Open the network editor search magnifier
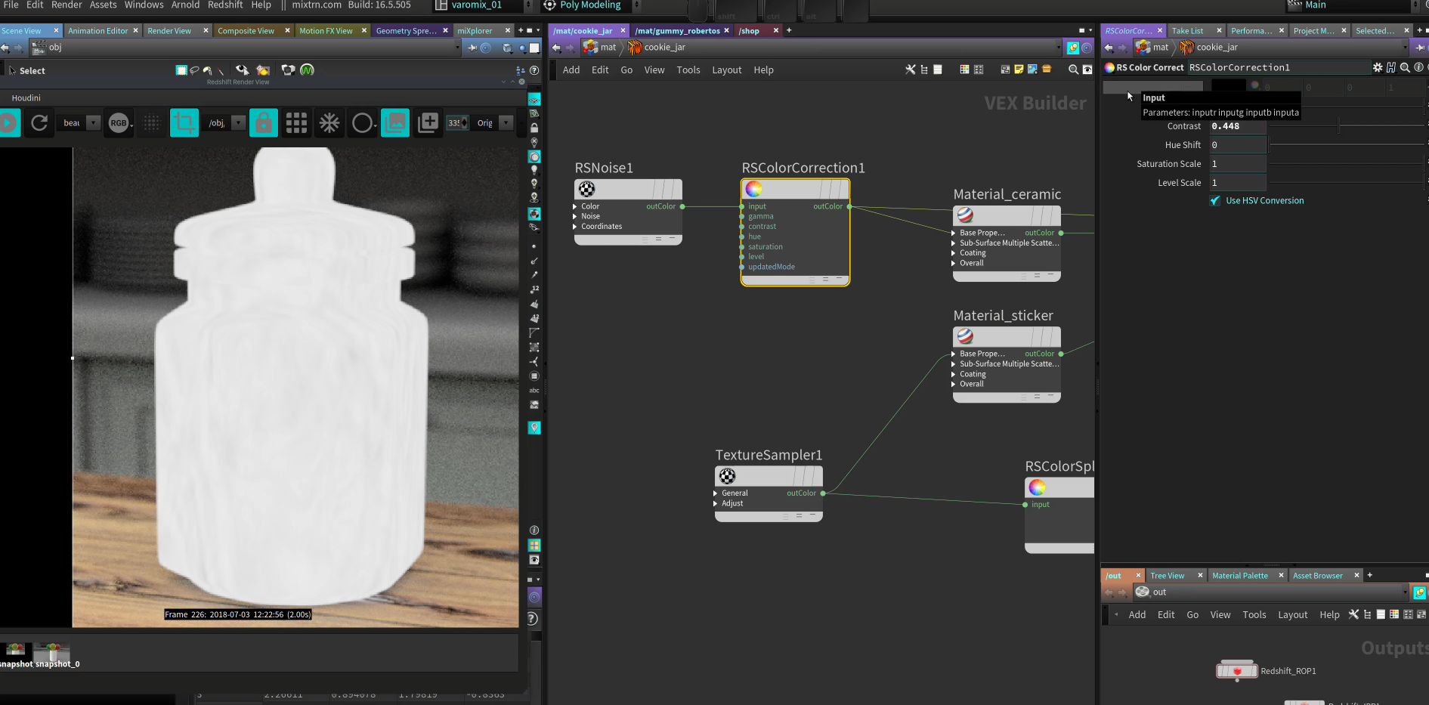 [1073, 70]
